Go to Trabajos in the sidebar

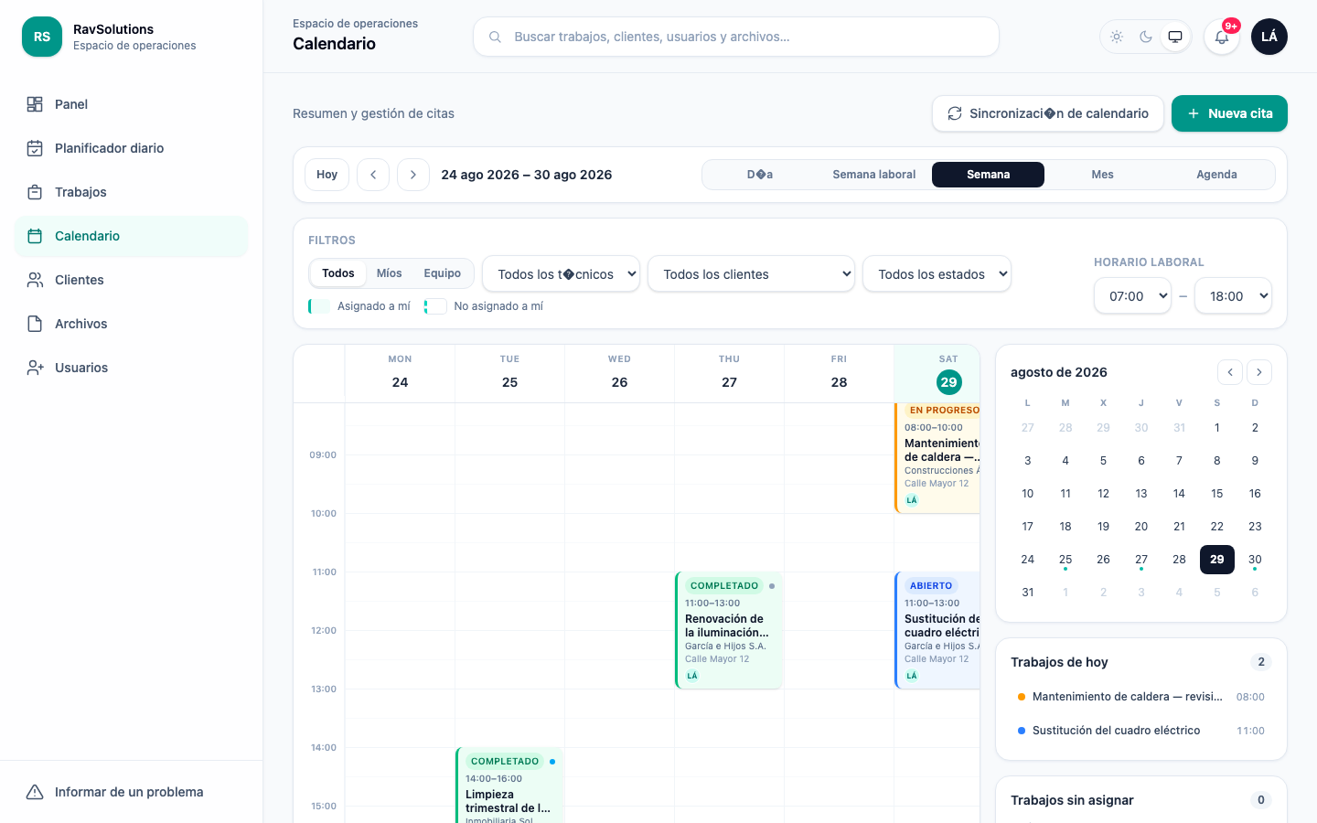point(132,192)
